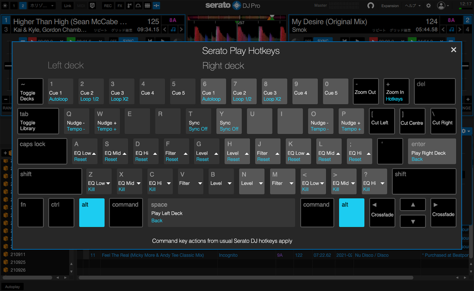Click the up arrow key
This screenshot has height=291, width=474.
pos(412,205)
